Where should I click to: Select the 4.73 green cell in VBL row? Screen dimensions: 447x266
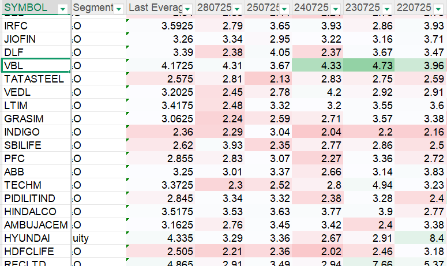pos(369,66)
